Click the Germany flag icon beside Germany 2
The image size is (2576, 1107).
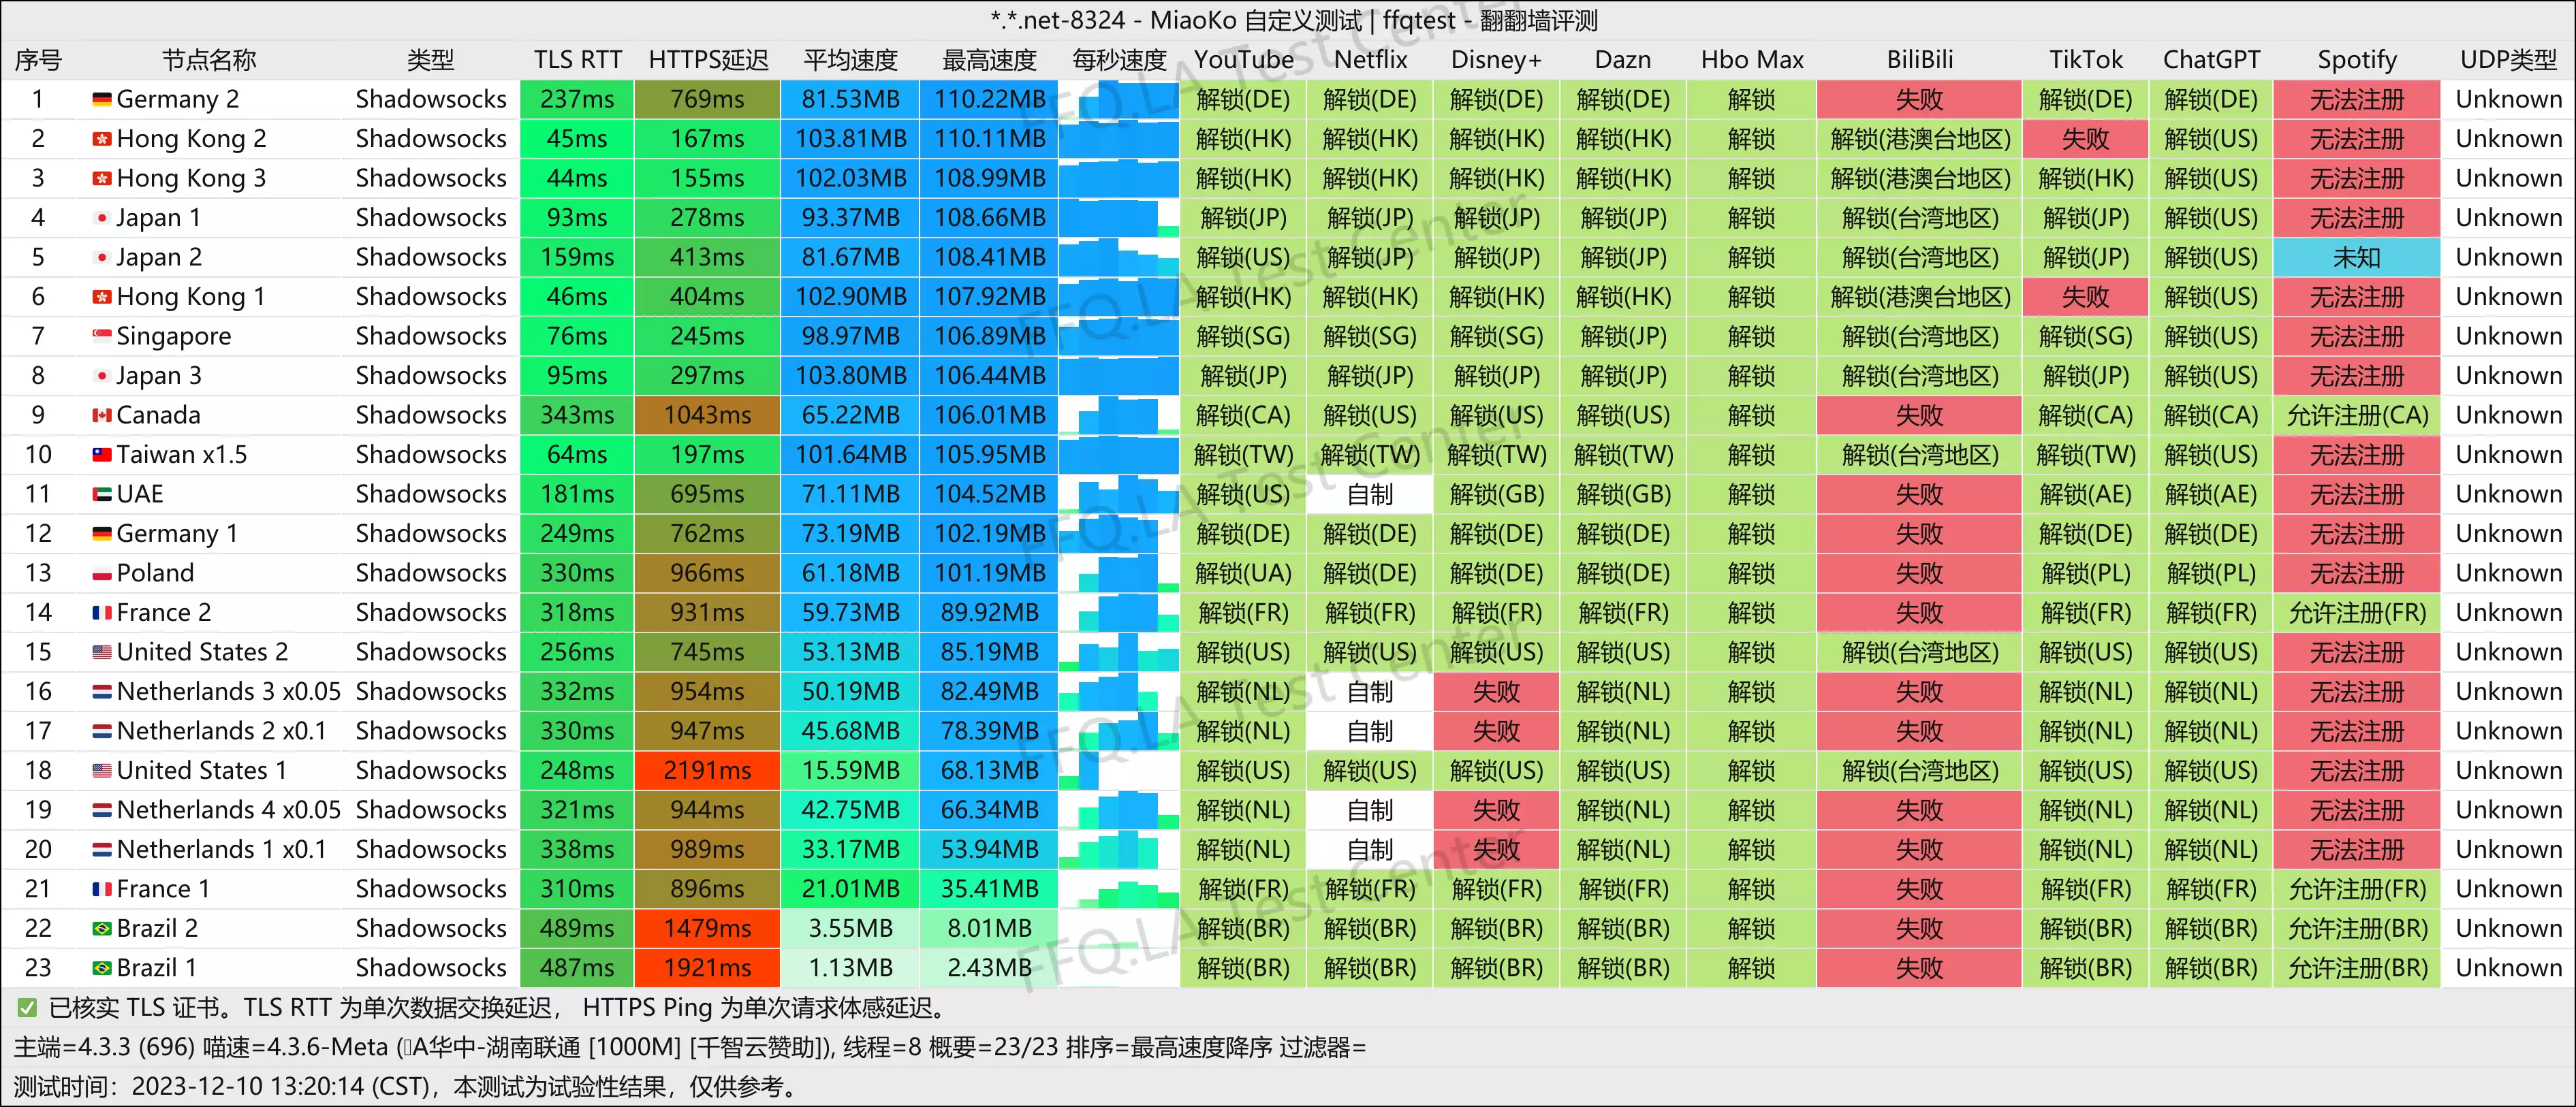pos(101,100)
